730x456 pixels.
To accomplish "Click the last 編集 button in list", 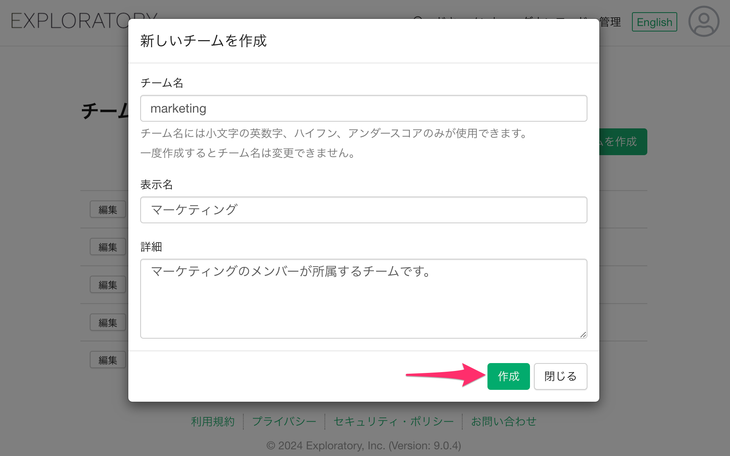I will 108,360.
